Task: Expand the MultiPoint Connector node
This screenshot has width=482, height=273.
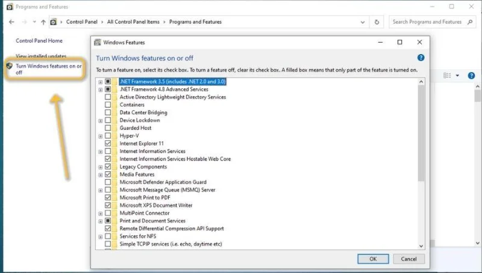Action: (101, 213)
